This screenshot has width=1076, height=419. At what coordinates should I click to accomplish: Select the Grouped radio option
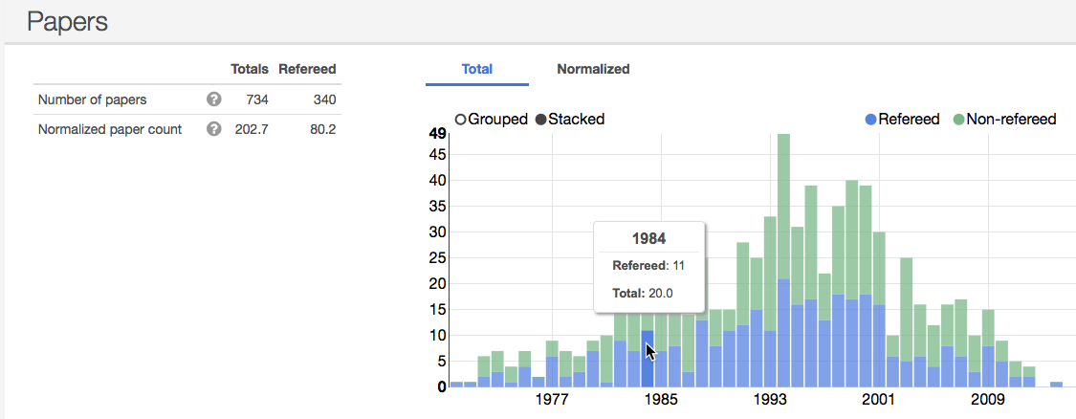coord(461,120)
